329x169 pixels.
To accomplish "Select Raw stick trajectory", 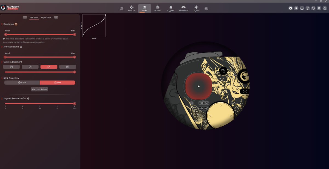I will (x=58, y=82).
